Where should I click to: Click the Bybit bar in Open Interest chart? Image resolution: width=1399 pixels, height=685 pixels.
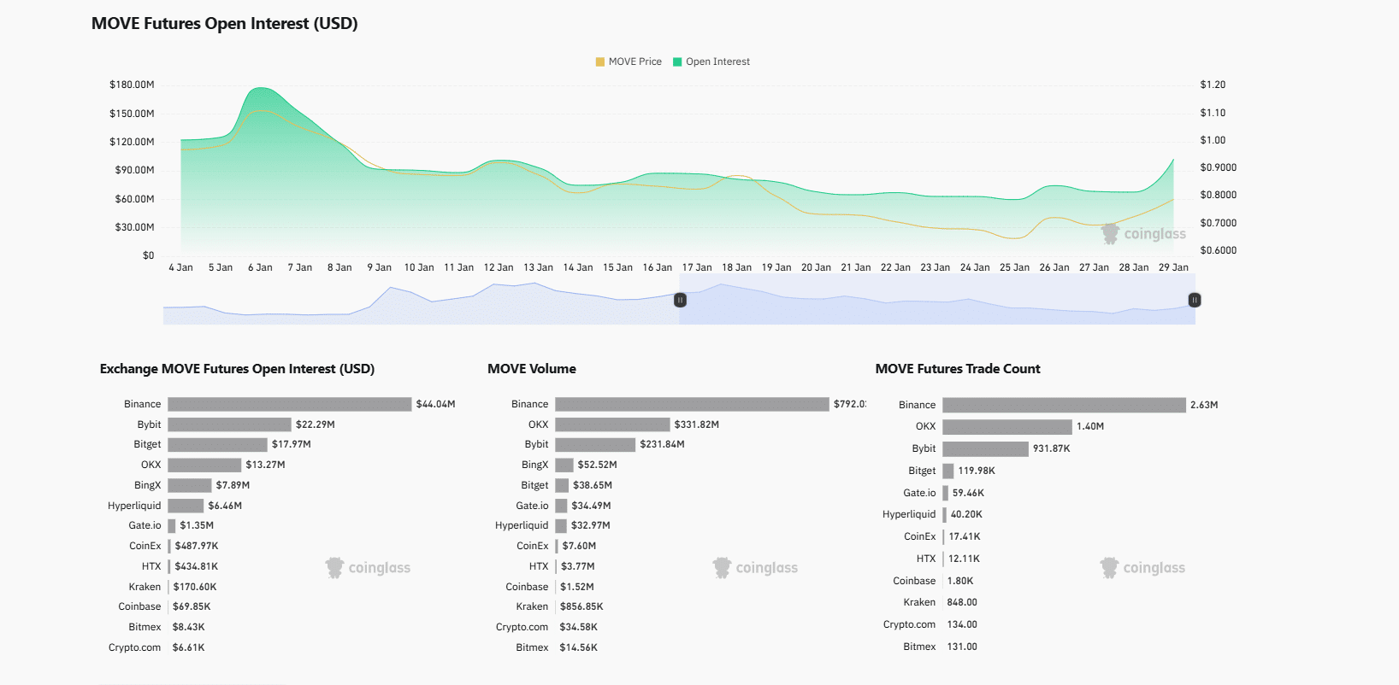[229, 424]
